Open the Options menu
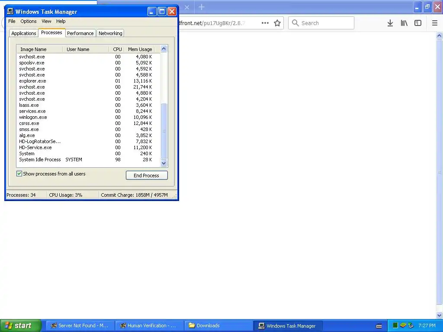 coord(28,21)
